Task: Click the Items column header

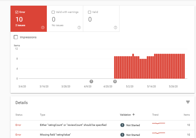Action: click(187, 115)
